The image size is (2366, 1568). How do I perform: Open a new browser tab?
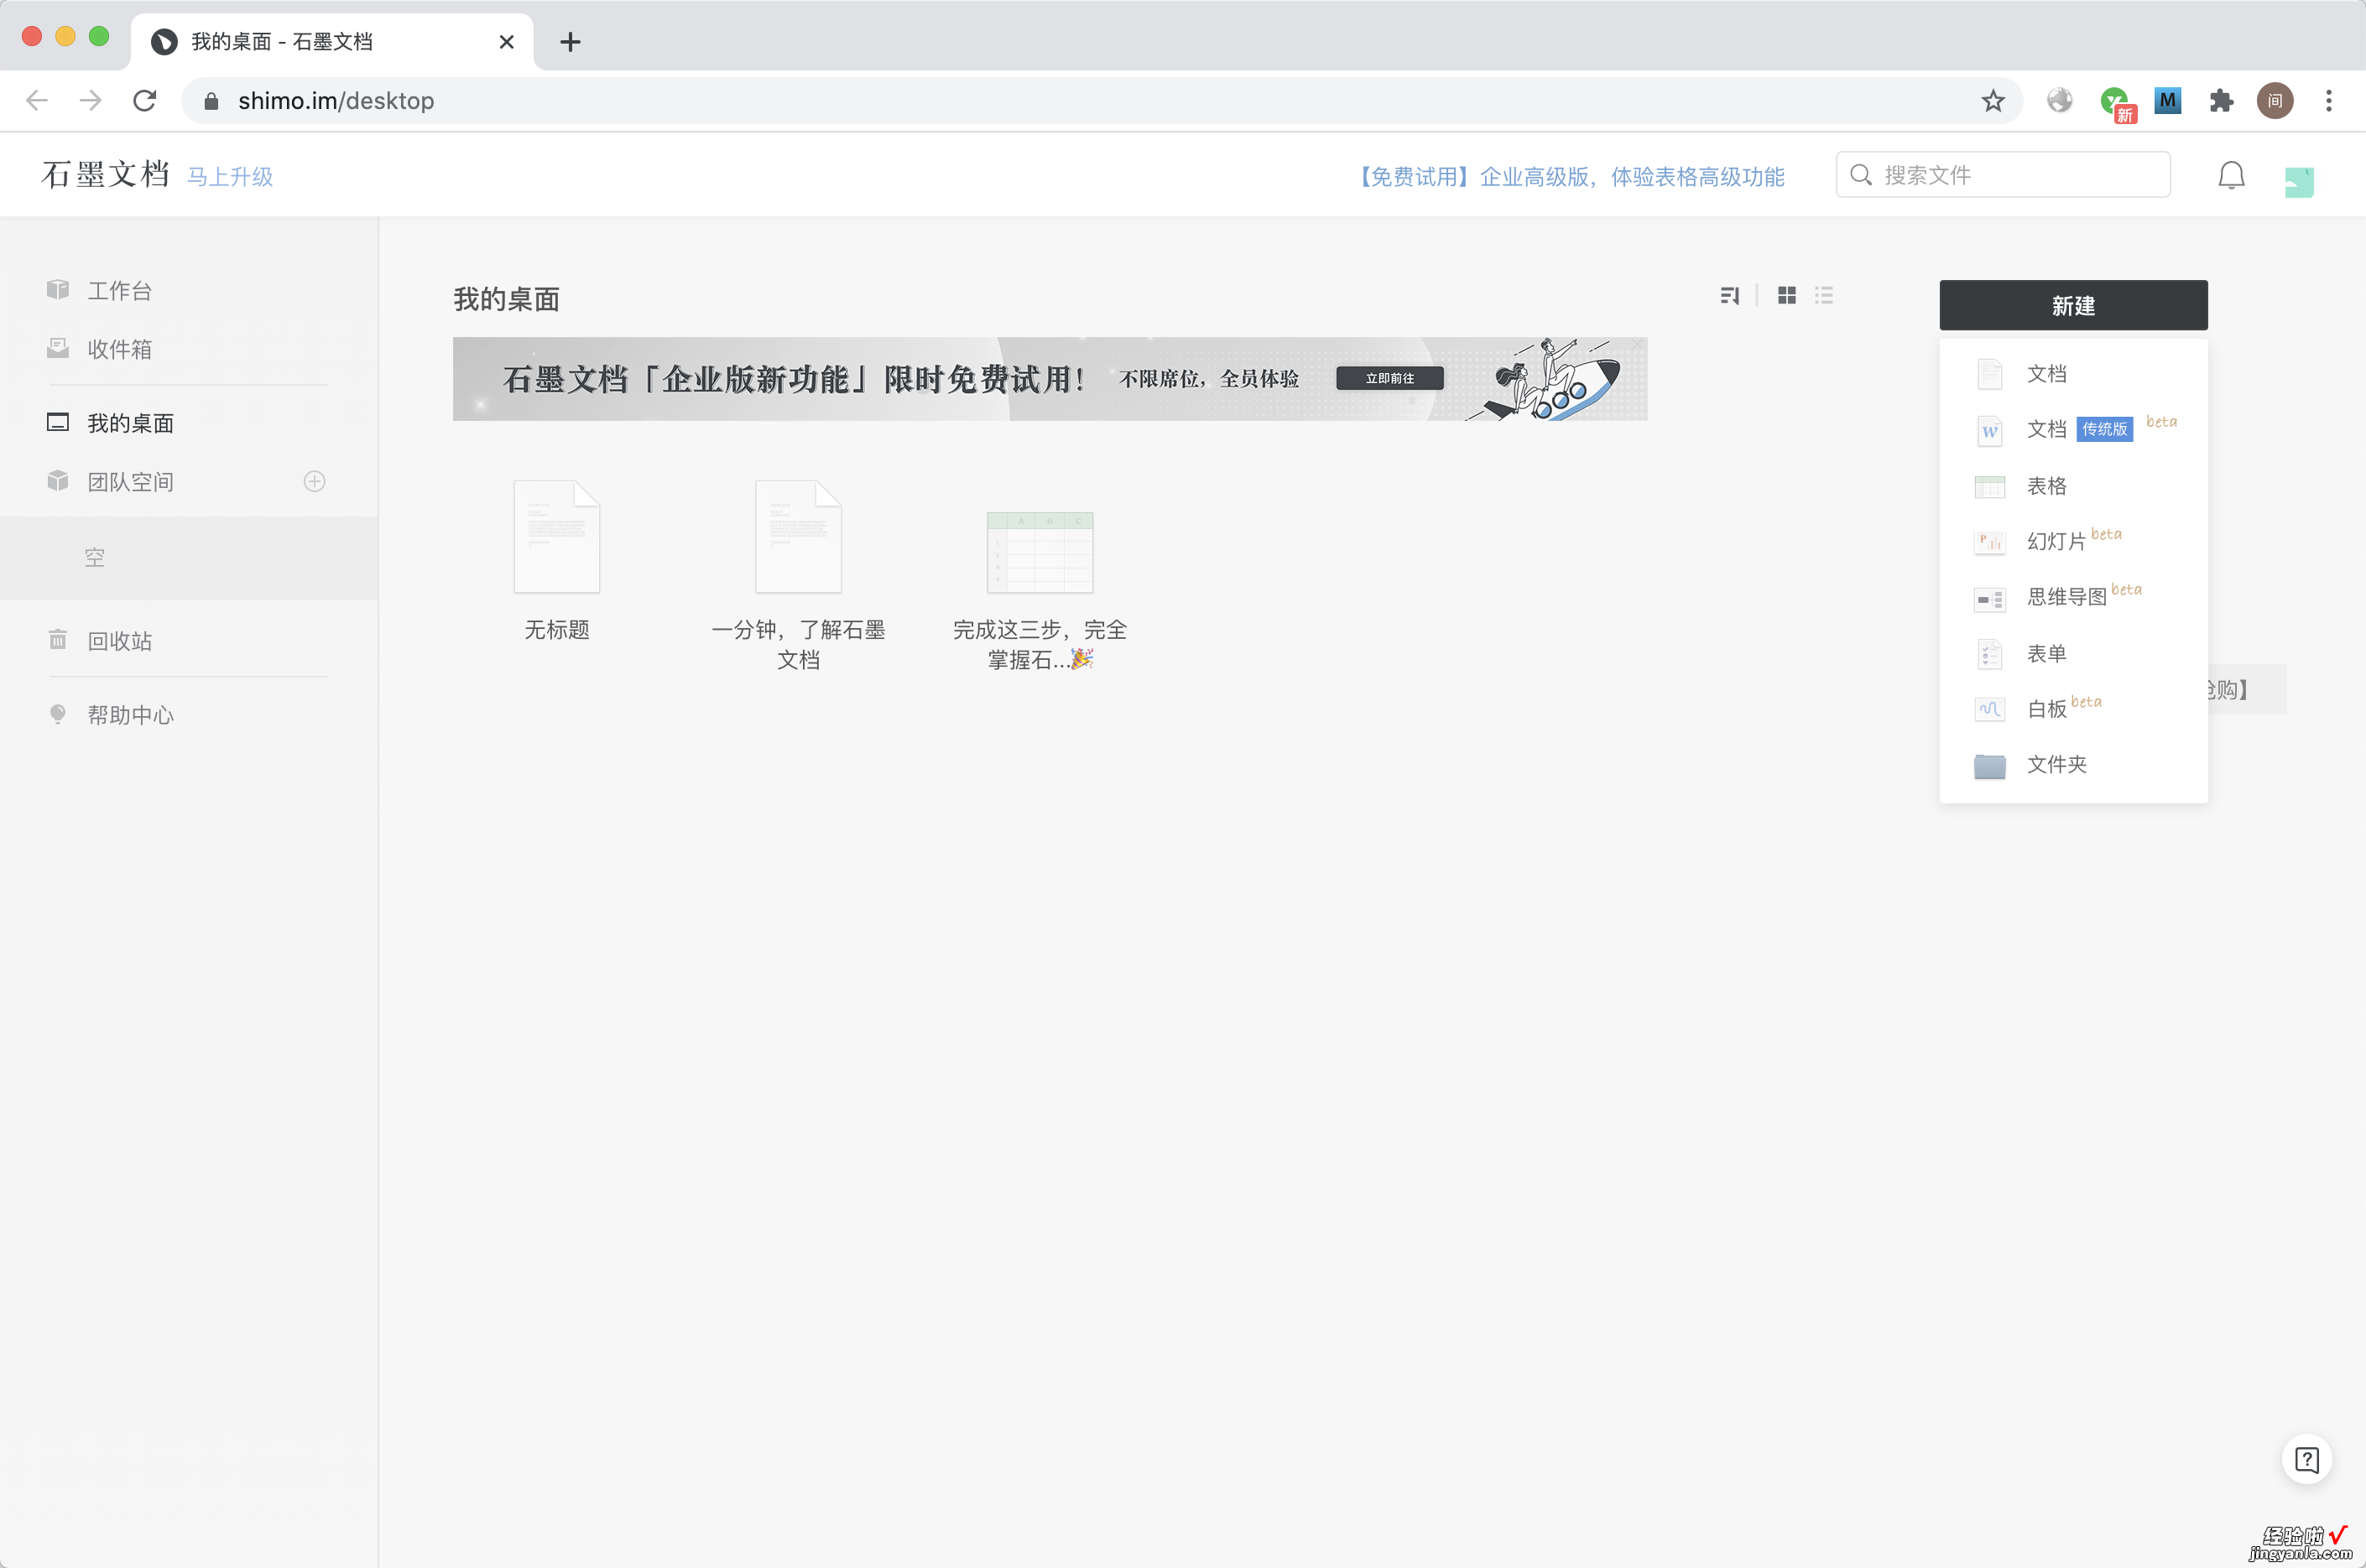pyautogui.click(x=571, y=42)
